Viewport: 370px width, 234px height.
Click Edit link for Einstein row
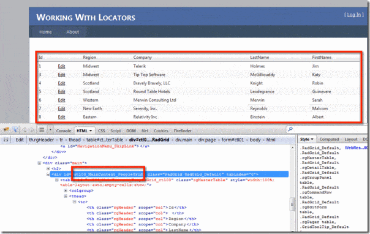[61, 117]
